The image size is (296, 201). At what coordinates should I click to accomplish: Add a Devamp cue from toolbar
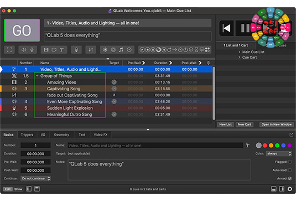point(169,50)
